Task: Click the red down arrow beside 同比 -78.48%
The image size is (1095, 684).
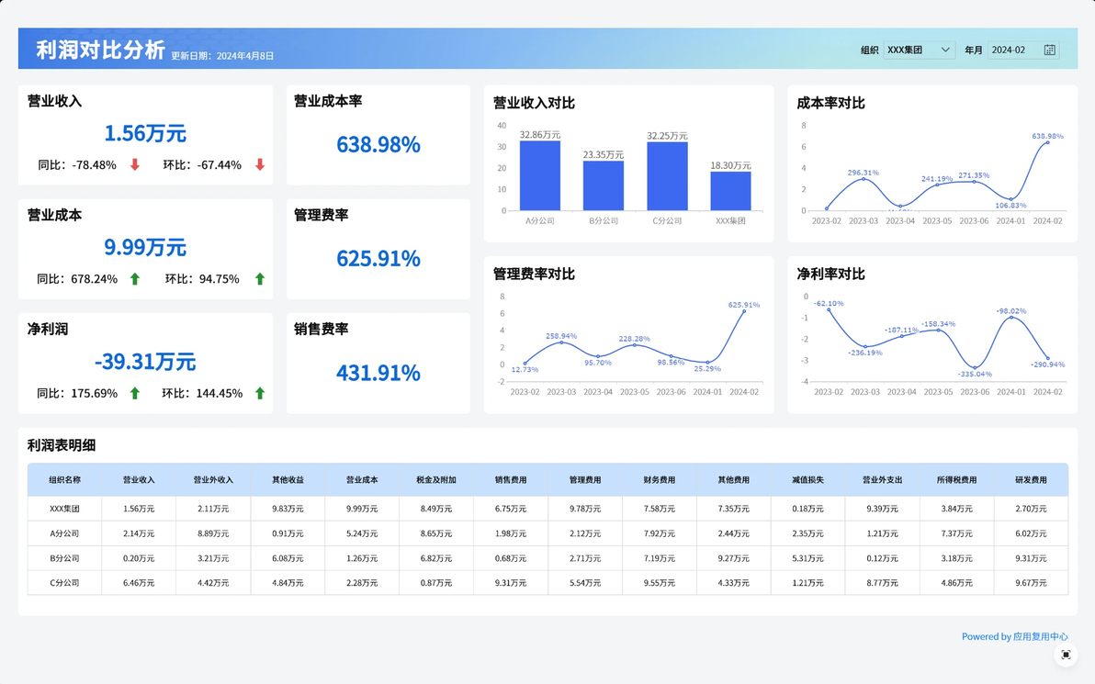Action: pos(135,164)
